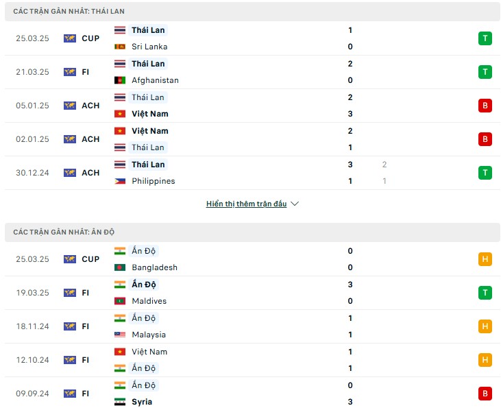Image resolution: width=501 pixels, height=408 pixels.
Task: Open the 18.11.24 Ấn Độ vs Malaysia match
Action: point(252,326)
